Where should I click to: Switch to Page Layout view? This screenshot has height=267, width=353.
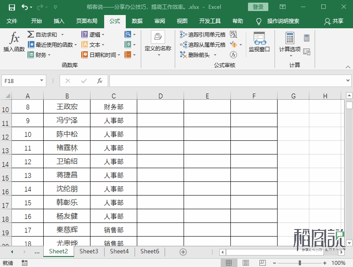click(x=246, y=263)
